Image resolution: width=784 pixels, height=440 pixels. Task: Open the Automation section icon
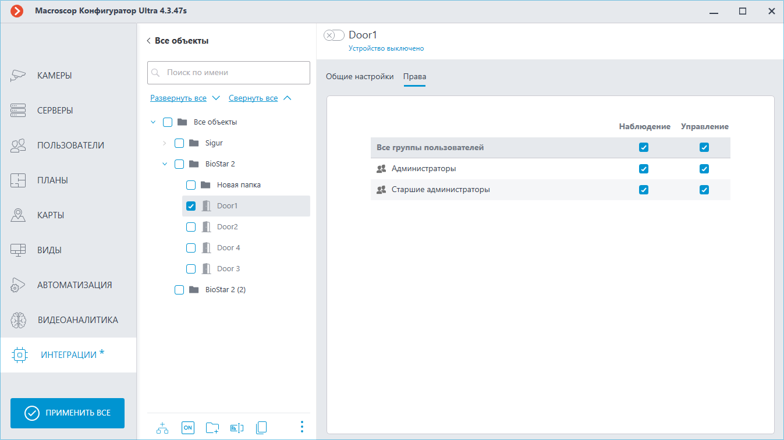pyautogui.click(x=19, y=285)
